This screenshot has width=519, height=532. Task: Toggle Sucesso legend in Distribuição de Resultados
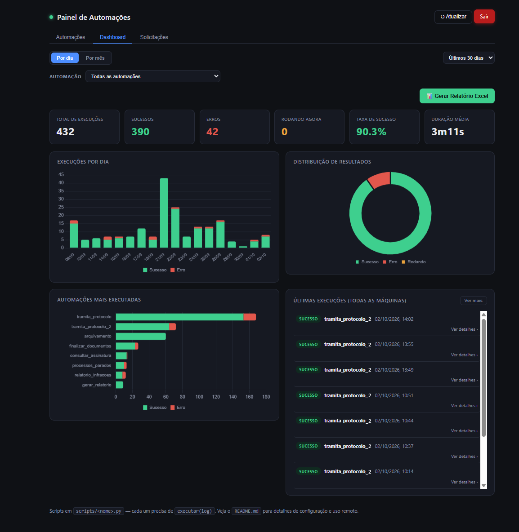[x=367, y=262]
